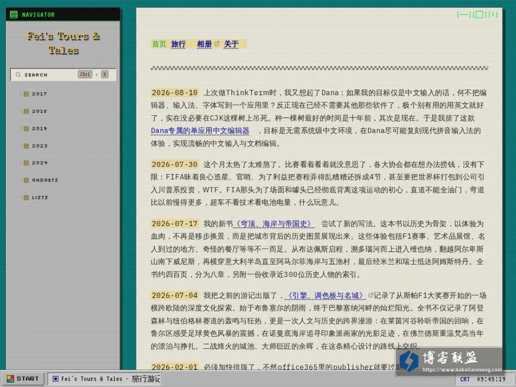Click the window icon in the taskbar item

pyautogui.click(x=55, y=379)
